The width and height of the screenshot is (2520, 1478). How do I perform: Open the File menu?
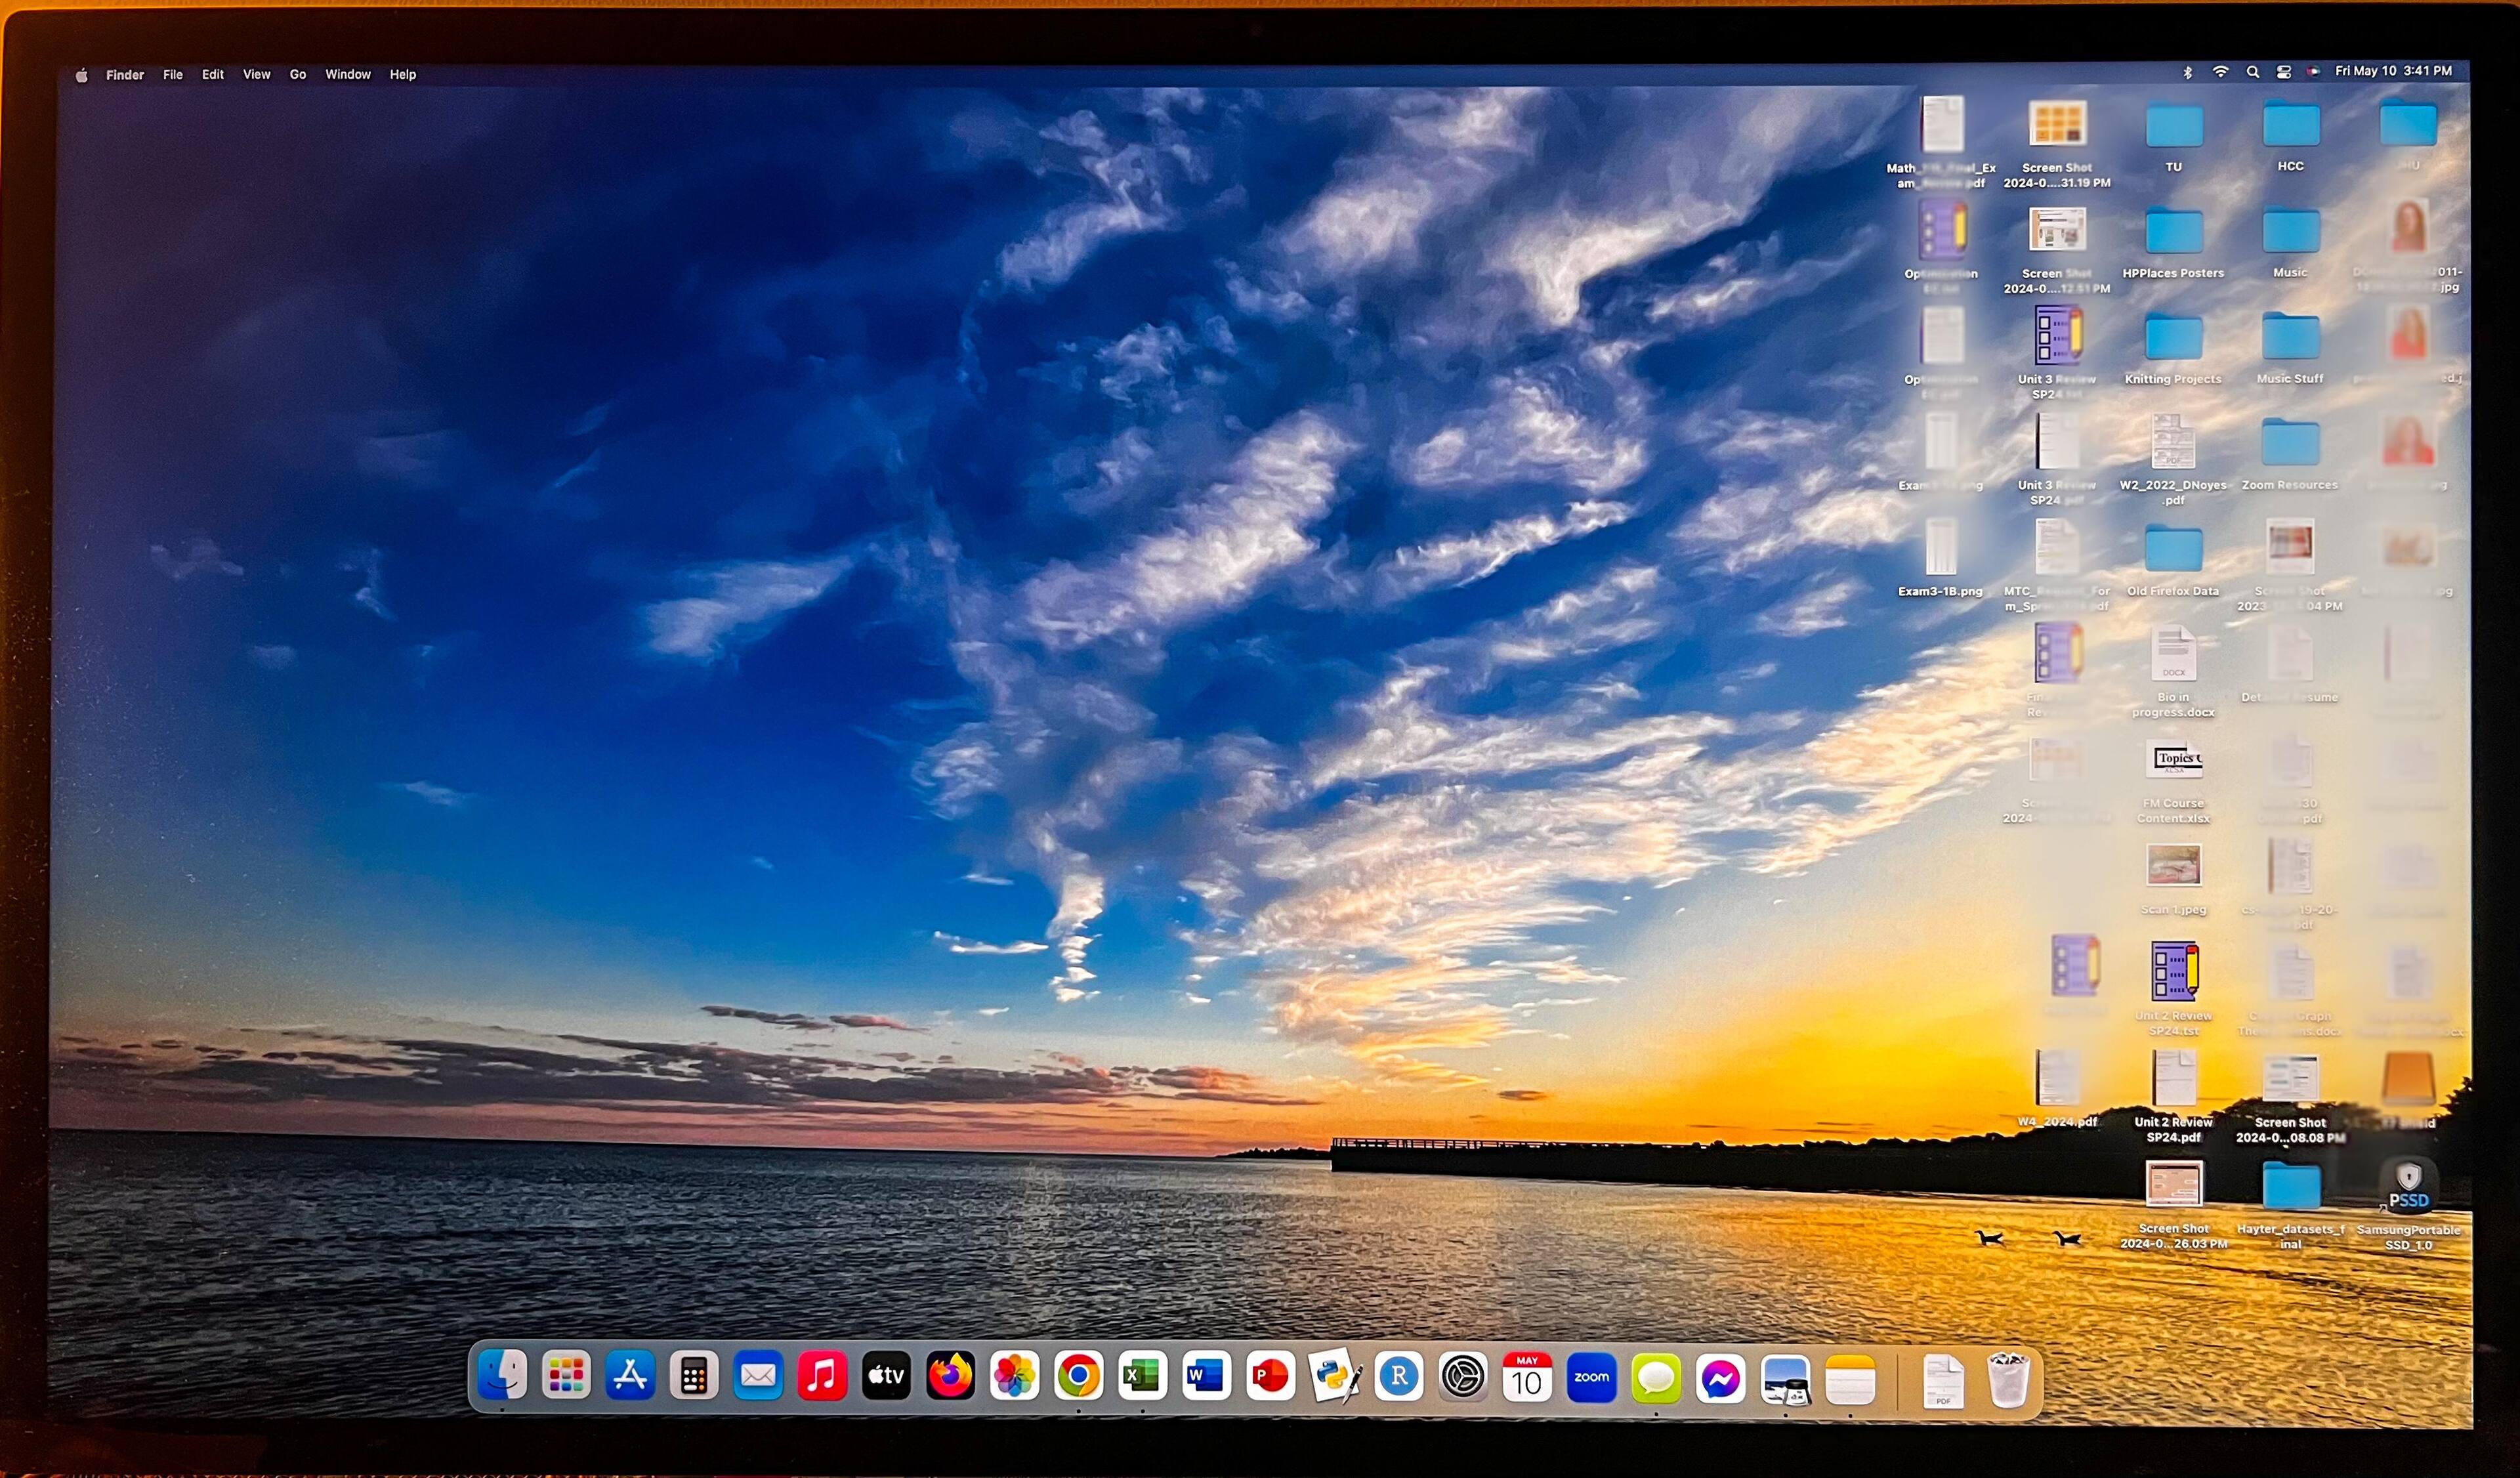tap(173, 75)
